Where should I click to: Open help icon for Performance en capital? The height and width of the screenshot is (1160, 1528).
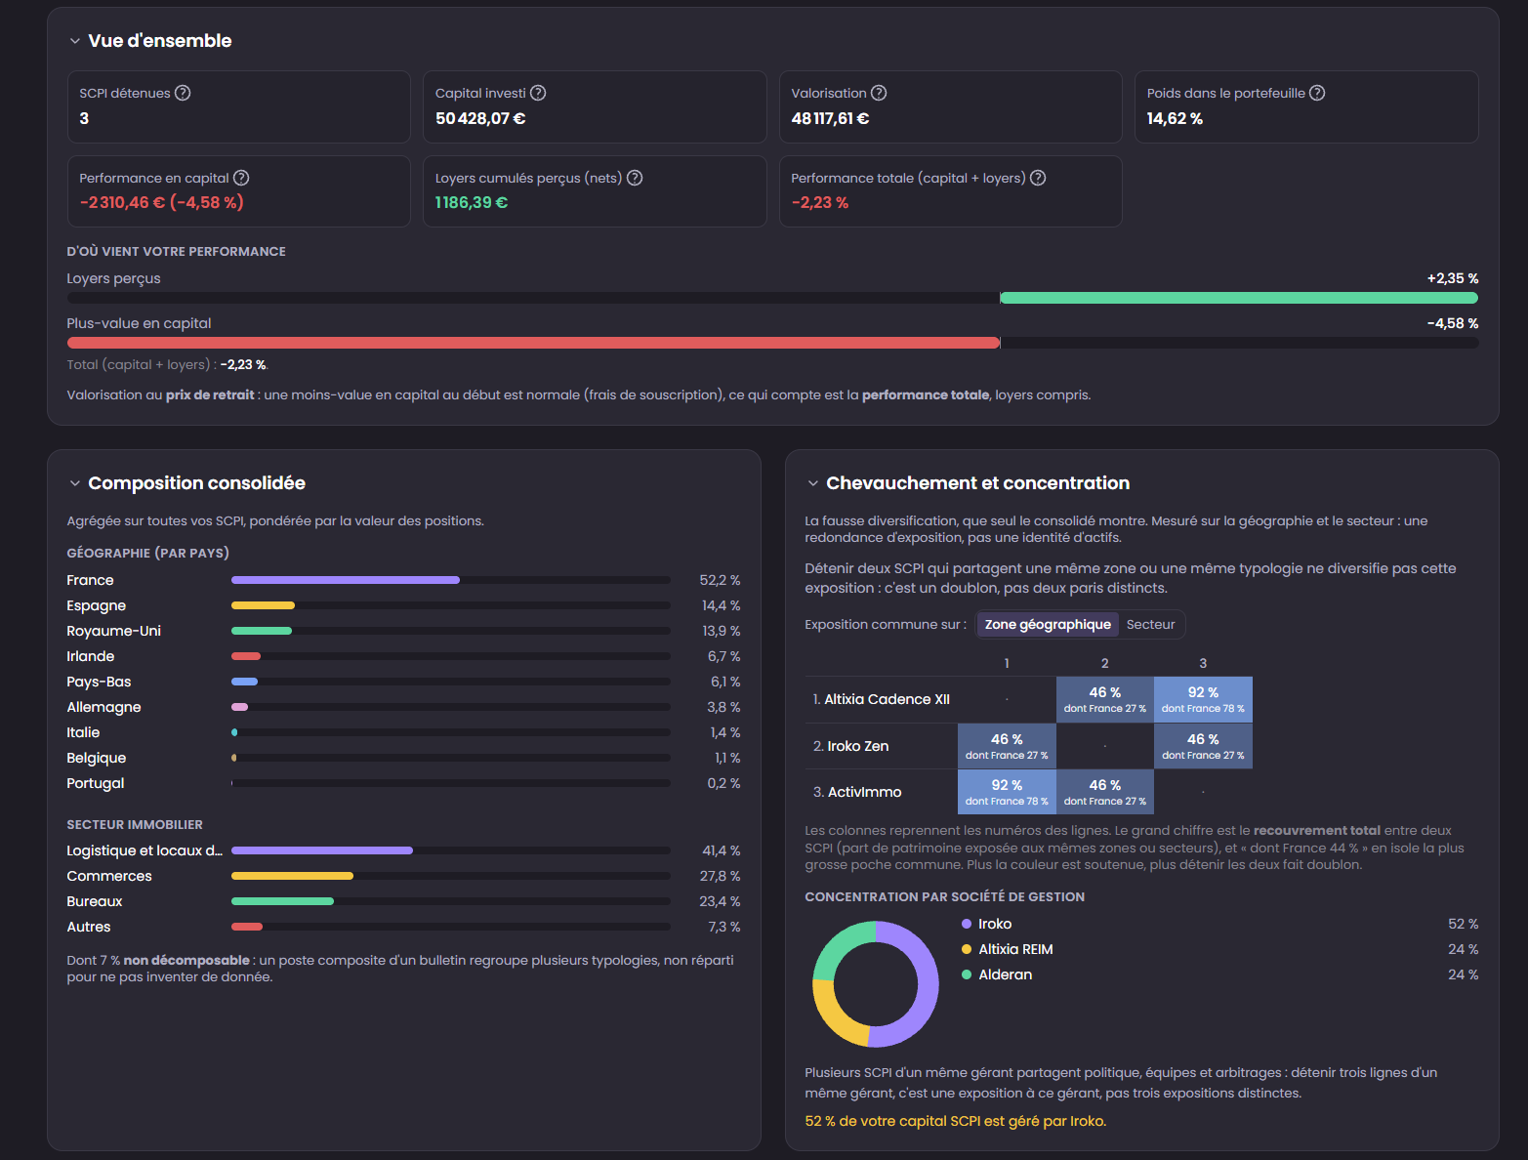241,178
